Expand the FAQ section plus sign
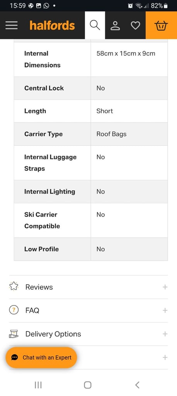 [x=165, y=311]
